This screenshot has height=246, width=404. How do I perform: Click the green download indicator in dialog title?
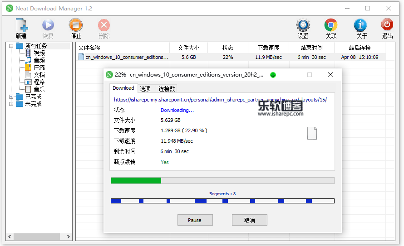tap(273, 75)
